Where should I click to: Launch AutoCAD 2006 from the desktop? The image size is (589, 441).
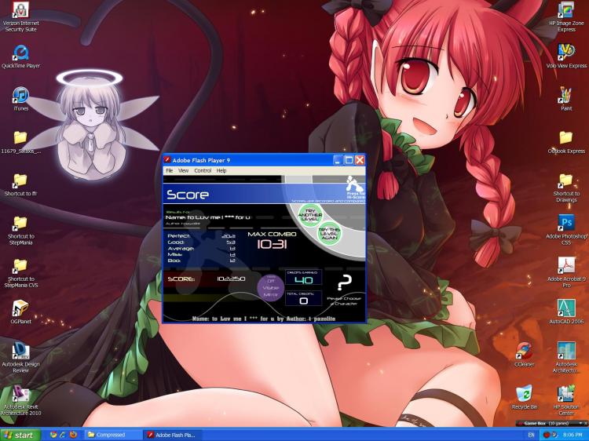(566, 312)
